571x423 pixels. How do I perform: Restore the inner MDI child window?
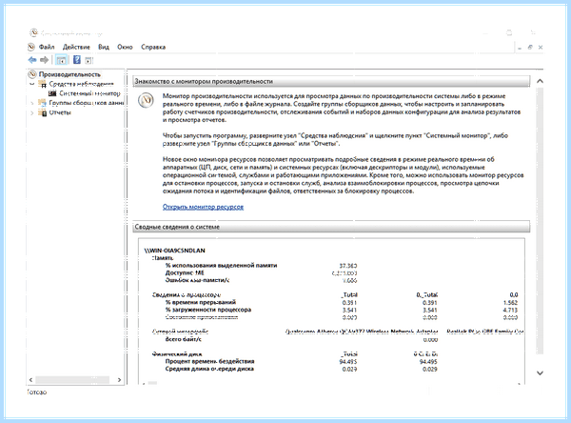point(530,48)
